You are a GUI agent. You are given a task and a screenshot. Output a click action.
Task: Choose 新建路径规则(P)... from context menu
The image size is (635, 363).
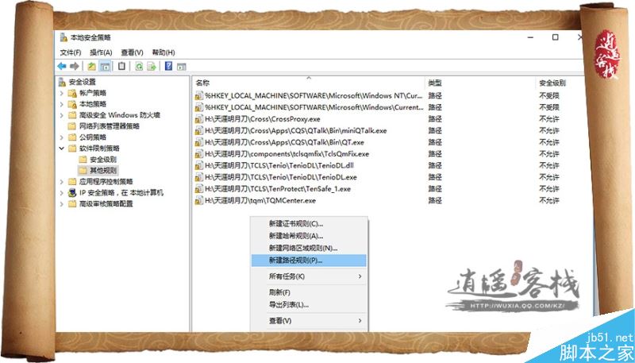pos(309,261)
